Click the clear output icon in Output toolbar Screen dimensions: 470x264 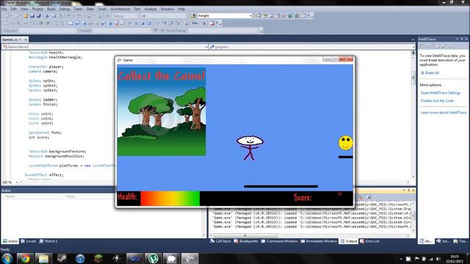point(361,197)
